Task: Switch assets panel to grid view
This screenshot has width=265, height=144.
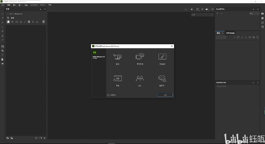Action: coord(44,22)
